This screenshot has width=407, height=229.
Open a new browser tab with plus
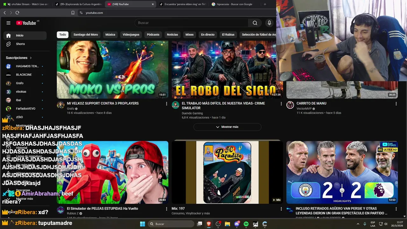[265, 4]
